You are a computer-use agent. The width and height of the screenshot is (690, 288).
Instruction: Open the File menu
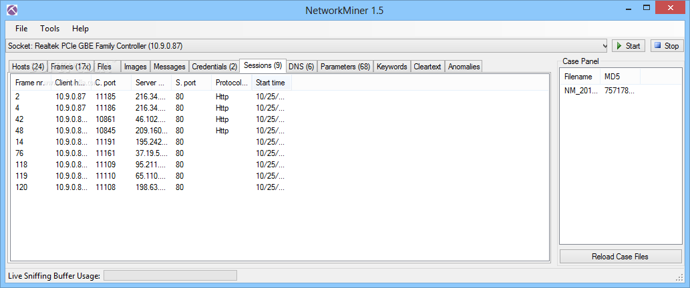point(21,29)
